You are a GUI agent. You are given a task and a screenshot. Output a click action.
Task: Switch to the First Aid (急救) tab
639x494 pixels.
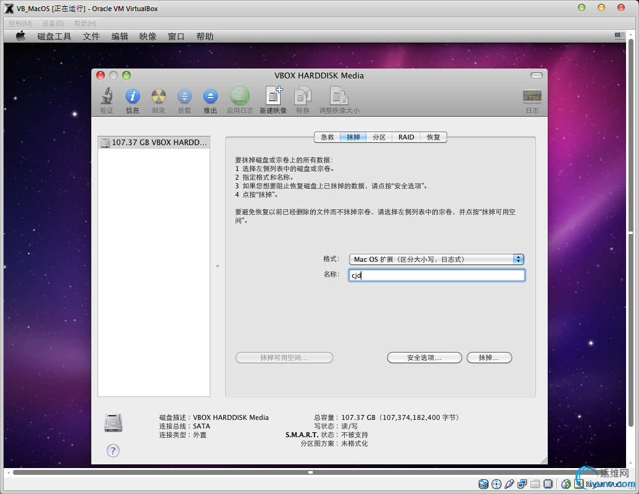328,137
